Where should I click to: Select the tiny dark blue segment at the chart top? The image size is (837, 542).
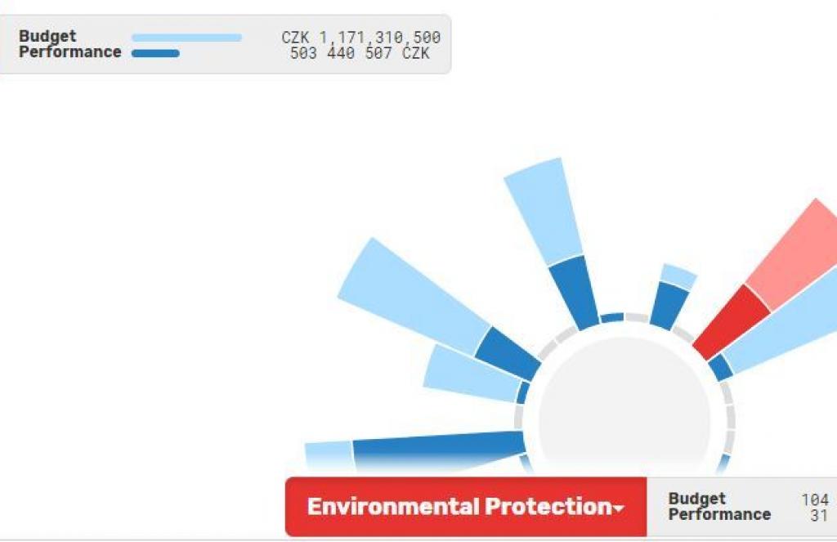(612, 317)
